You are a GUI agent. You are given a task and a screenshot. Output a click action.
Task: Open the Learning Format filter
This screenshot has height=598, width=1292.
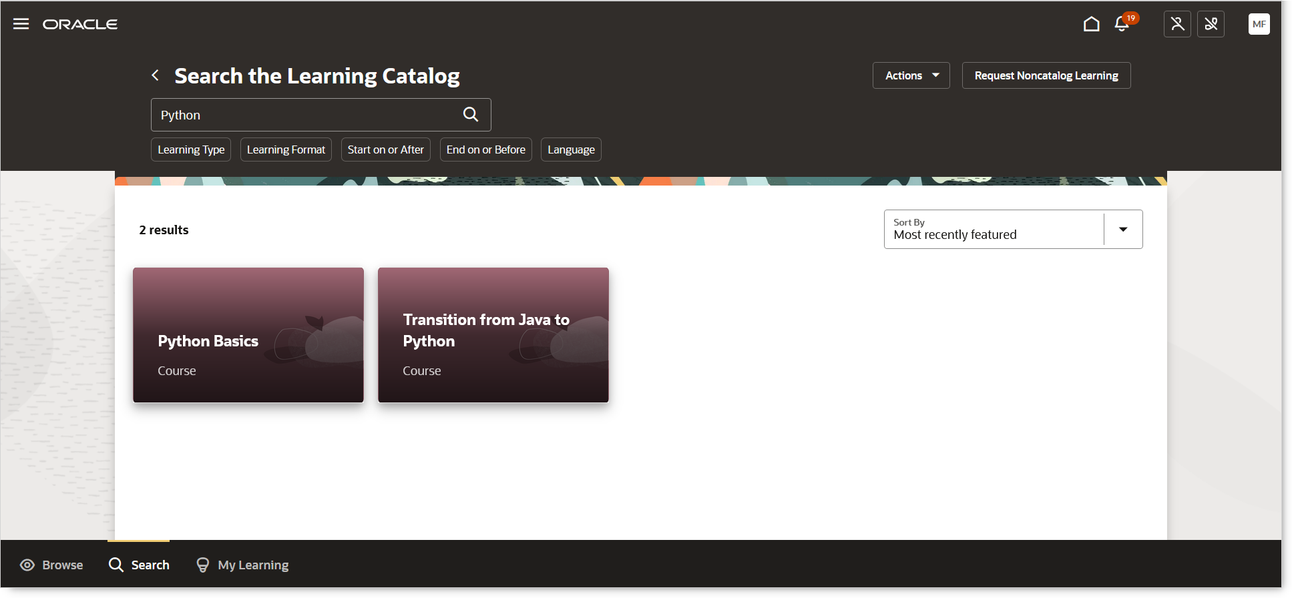286,149
